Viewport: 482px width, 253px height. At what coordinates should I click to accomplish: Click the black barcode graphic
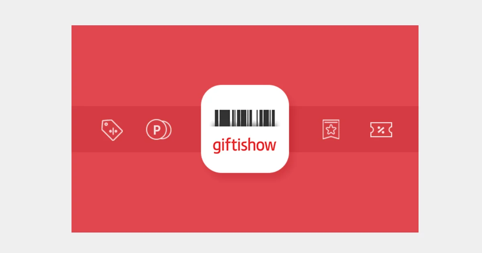[245, 118]
